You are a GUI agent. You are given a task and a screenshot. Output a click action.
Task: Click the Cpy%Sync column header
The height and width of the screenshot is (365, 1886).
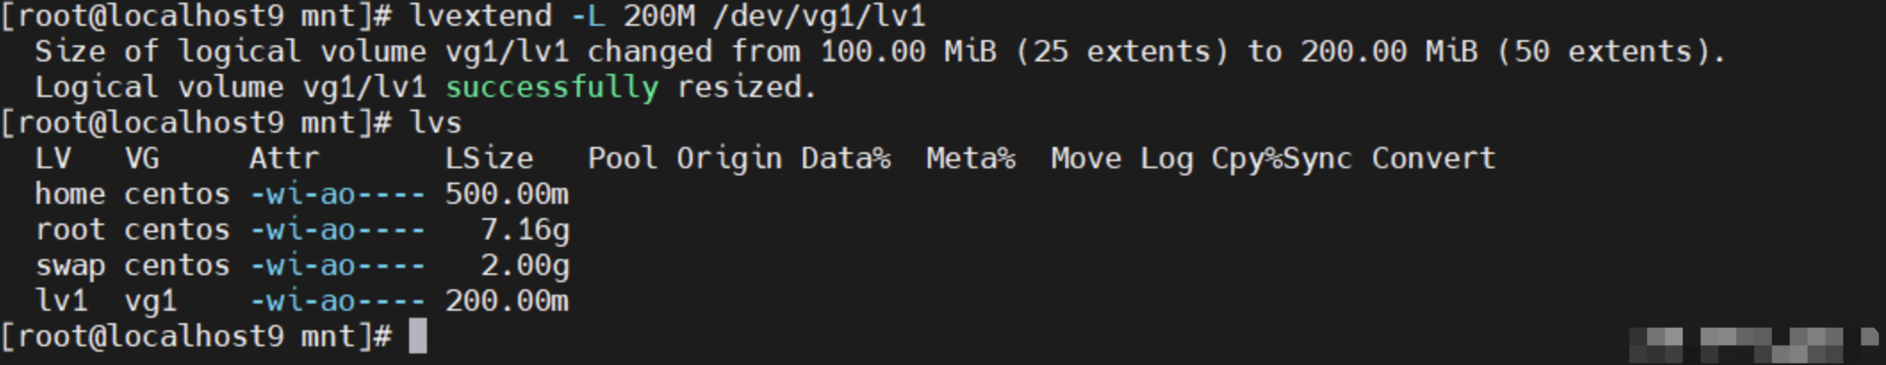pyautogui.click(x=1282, y=159)
